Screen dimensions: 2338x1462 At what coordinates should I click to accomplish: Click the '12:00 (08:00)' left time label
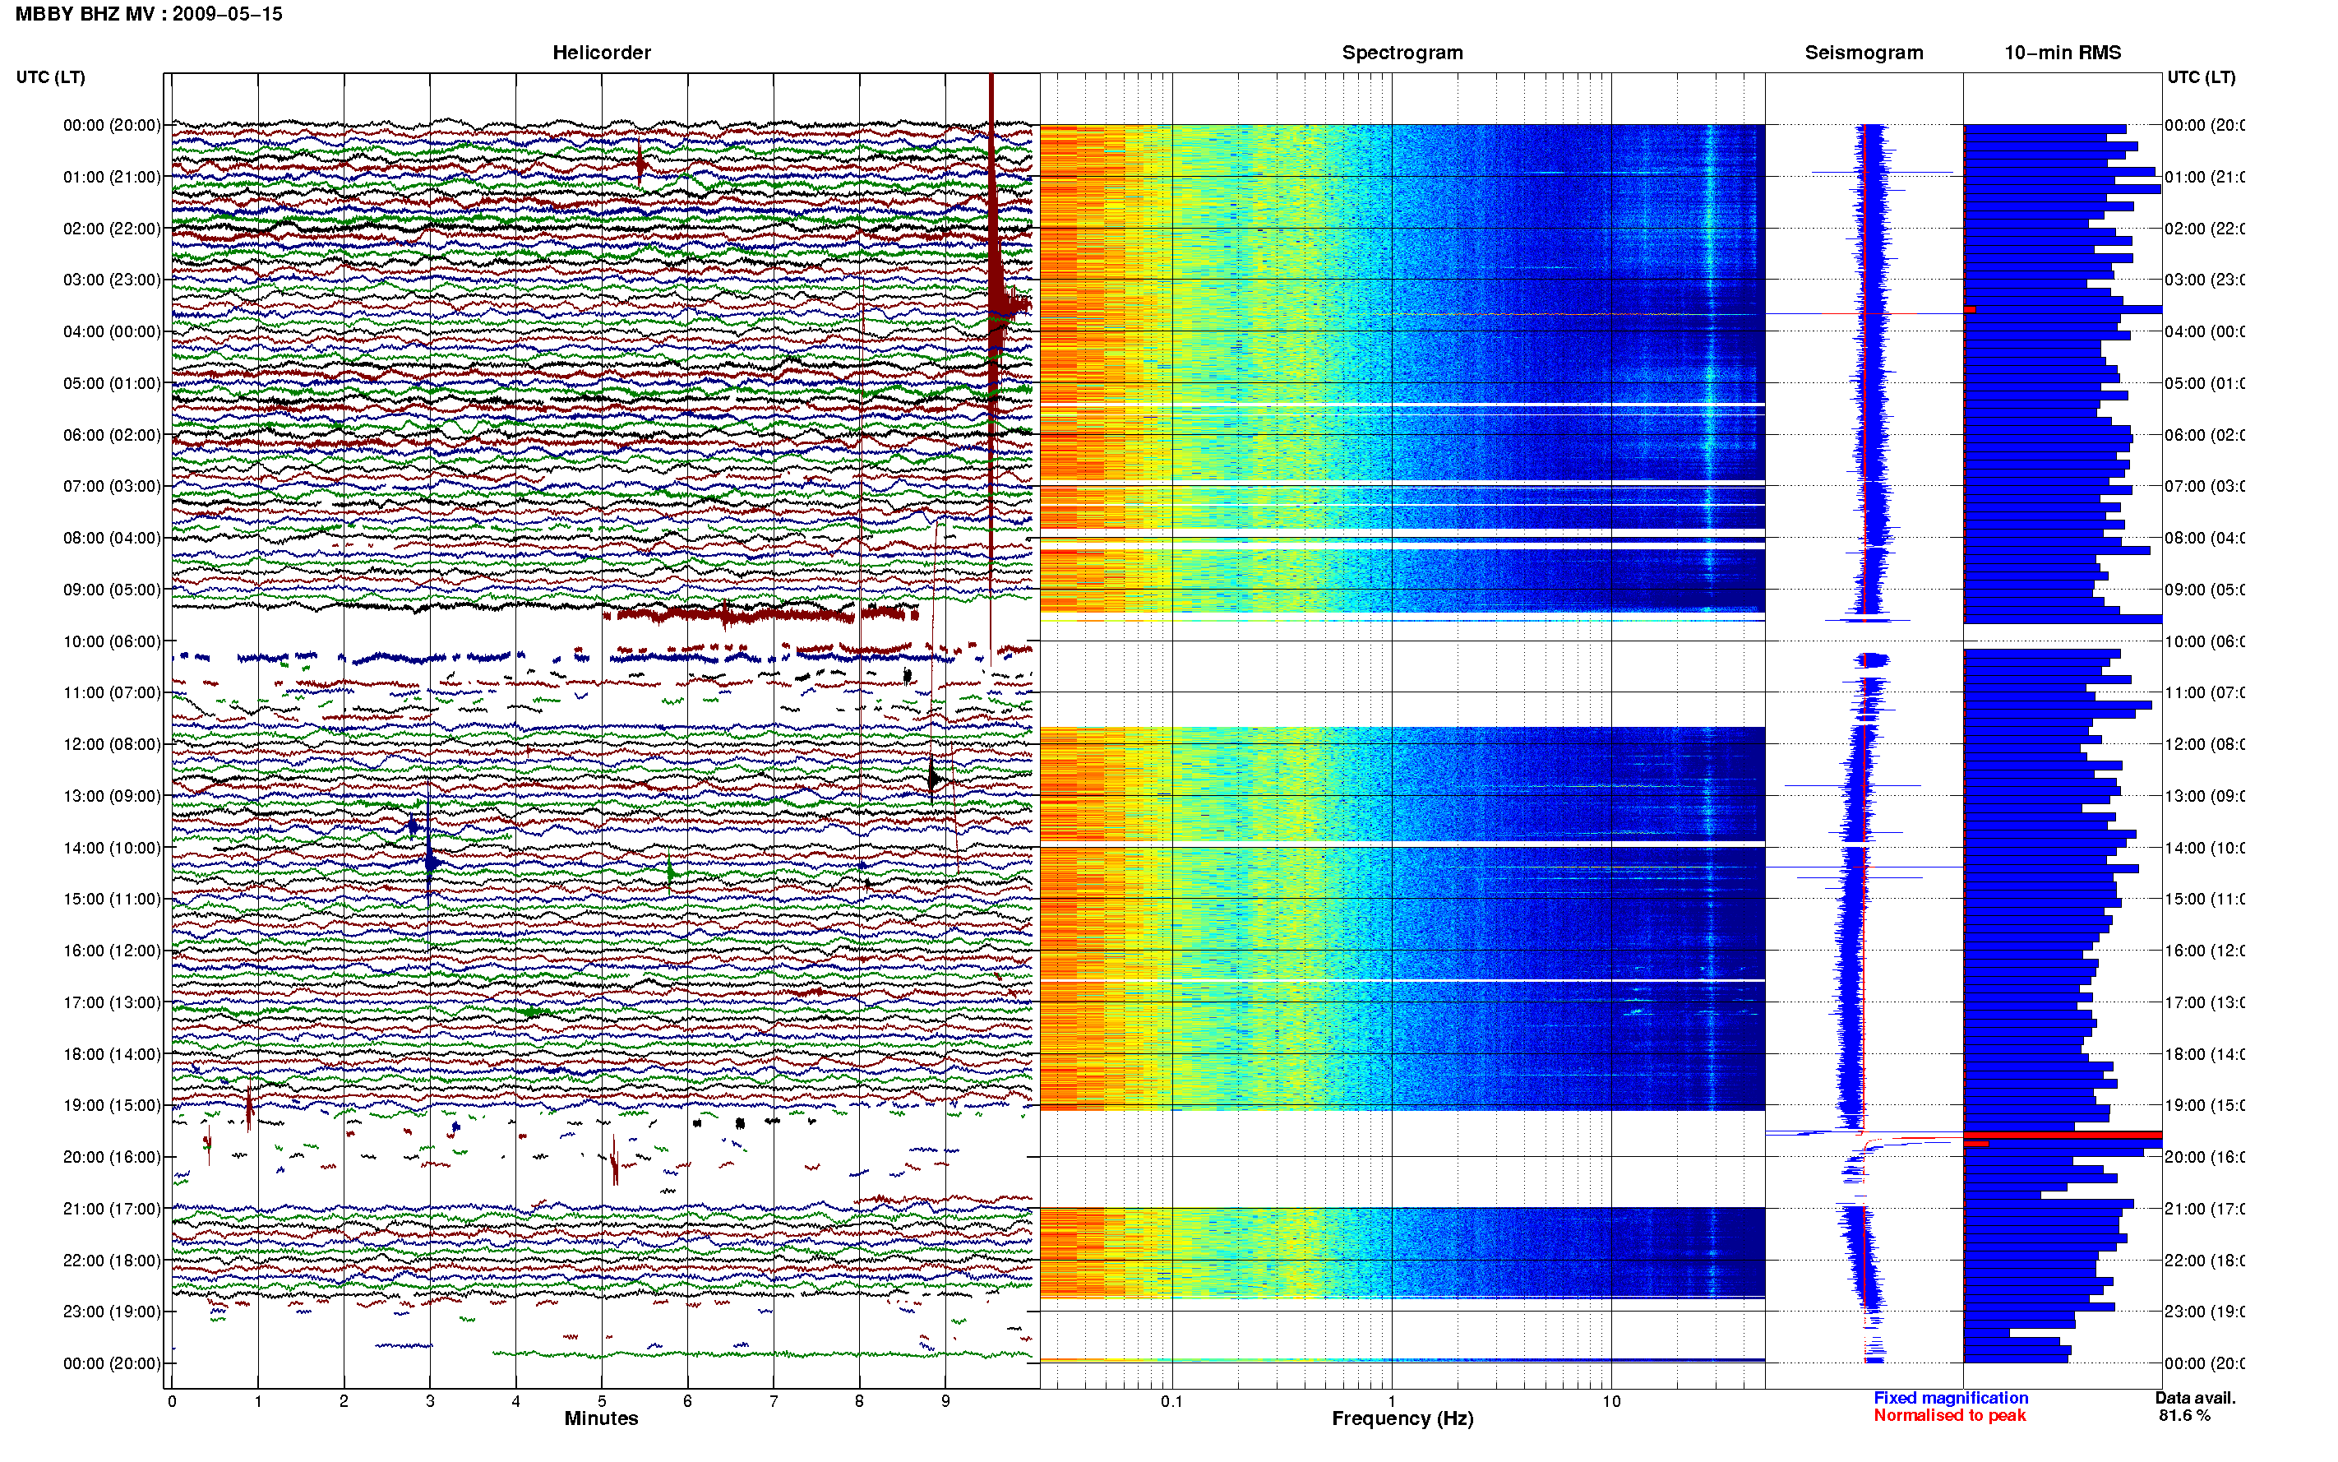tap(112, 743)
